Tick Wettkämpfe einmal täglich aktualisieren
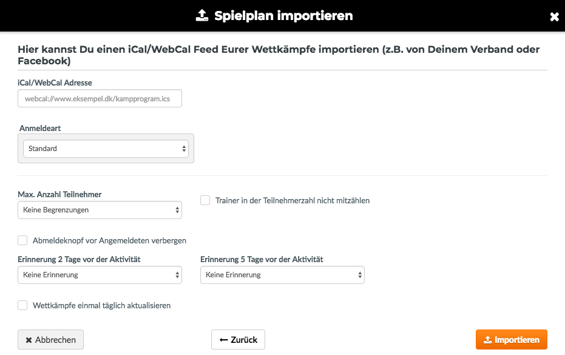Image resolution: width=565 pixels, height=355 pixels. tap(22, 305)
